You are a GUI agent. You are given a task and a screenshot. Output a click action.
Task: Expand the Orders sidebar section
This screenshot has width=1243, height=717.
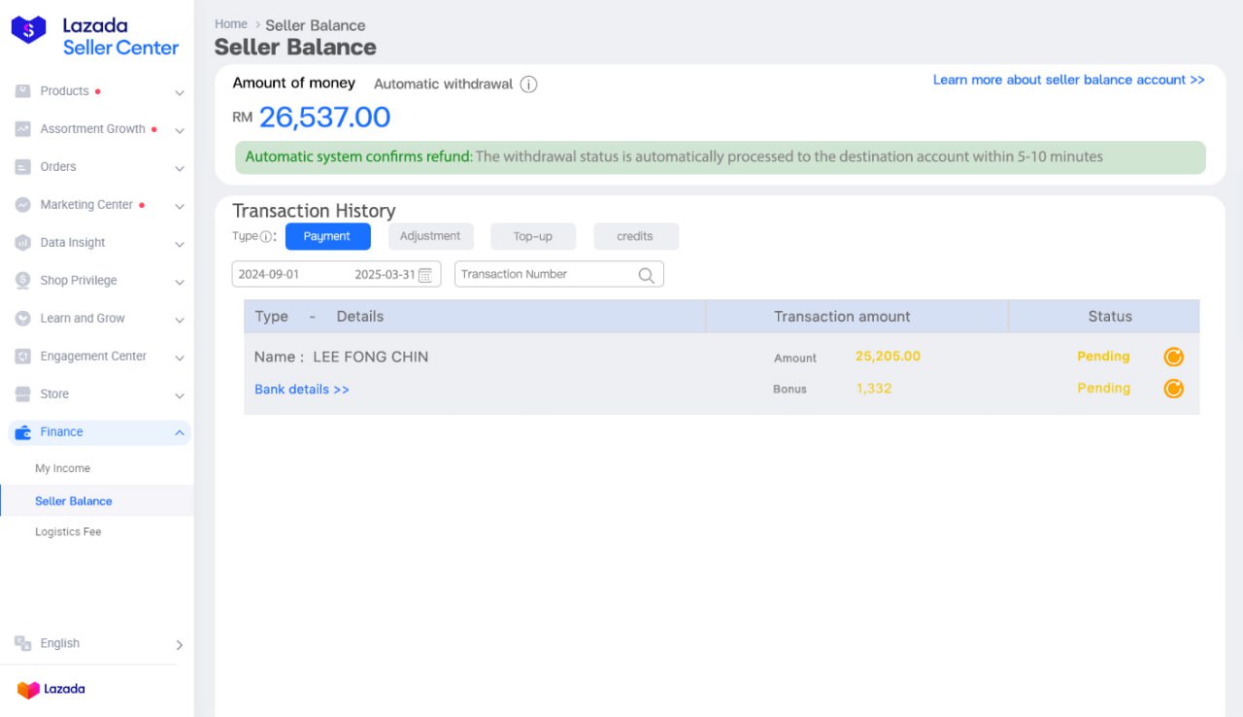pyautogui.click(x=97, y=167)
